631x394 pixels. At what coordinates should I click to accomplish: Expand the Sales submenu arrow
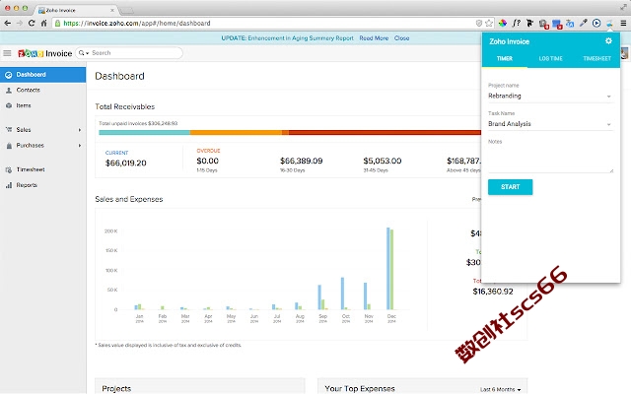point(80,130)
